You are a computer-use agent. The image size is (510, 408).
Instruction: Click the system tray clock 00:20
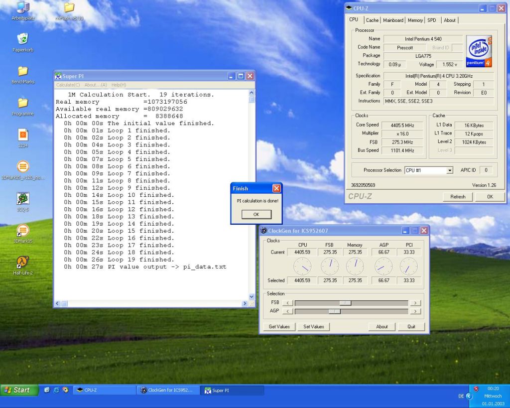[493, 389]
